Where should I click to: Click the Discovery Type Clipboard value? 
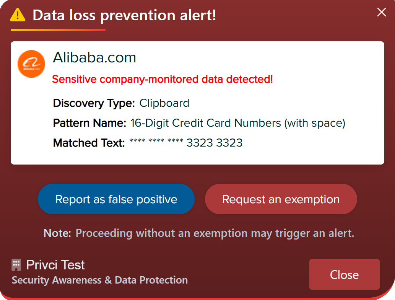click(164, 103)
